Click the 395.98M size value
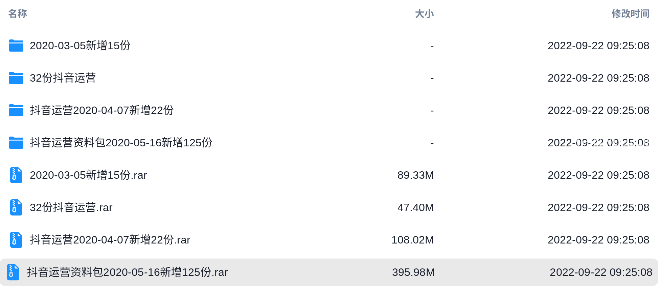Viewport: 659px width, 288px height. click(413, 272)
